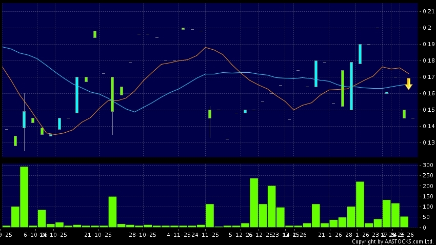
Task: Click the volume bar above 21-10-25 label
Action: pos(112,212)
